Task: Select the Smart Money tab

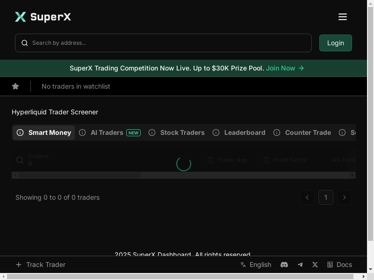Action: coord(50,133)
